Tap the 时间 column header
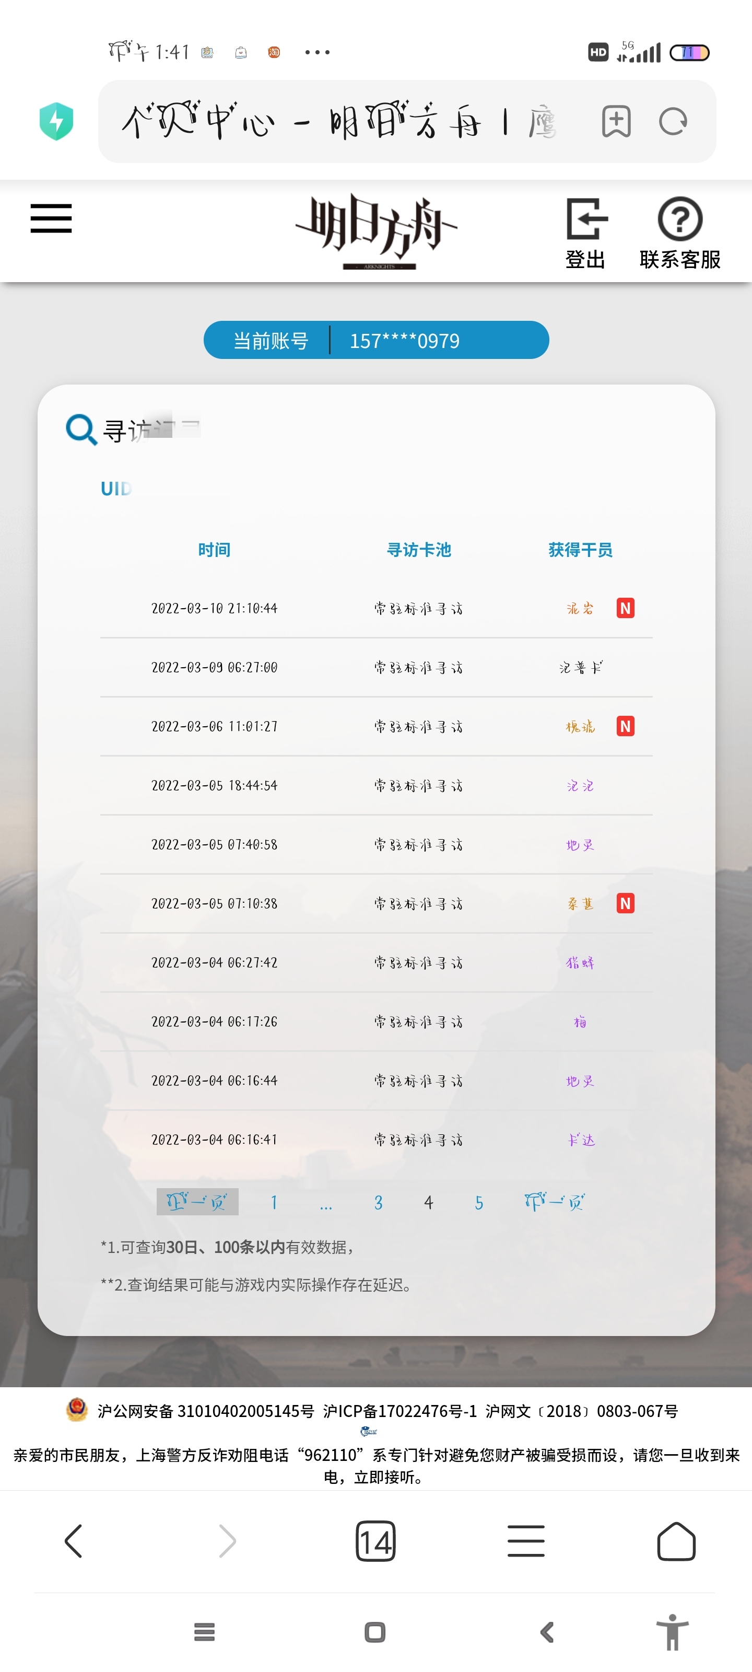Viewport: 752px width, 1672px height. (214, 550)
